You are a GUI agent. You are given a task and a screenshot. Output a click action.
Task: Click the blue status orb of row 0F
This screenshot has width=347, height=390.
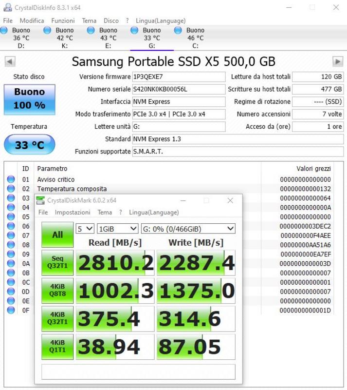click(x=11, y=310)
